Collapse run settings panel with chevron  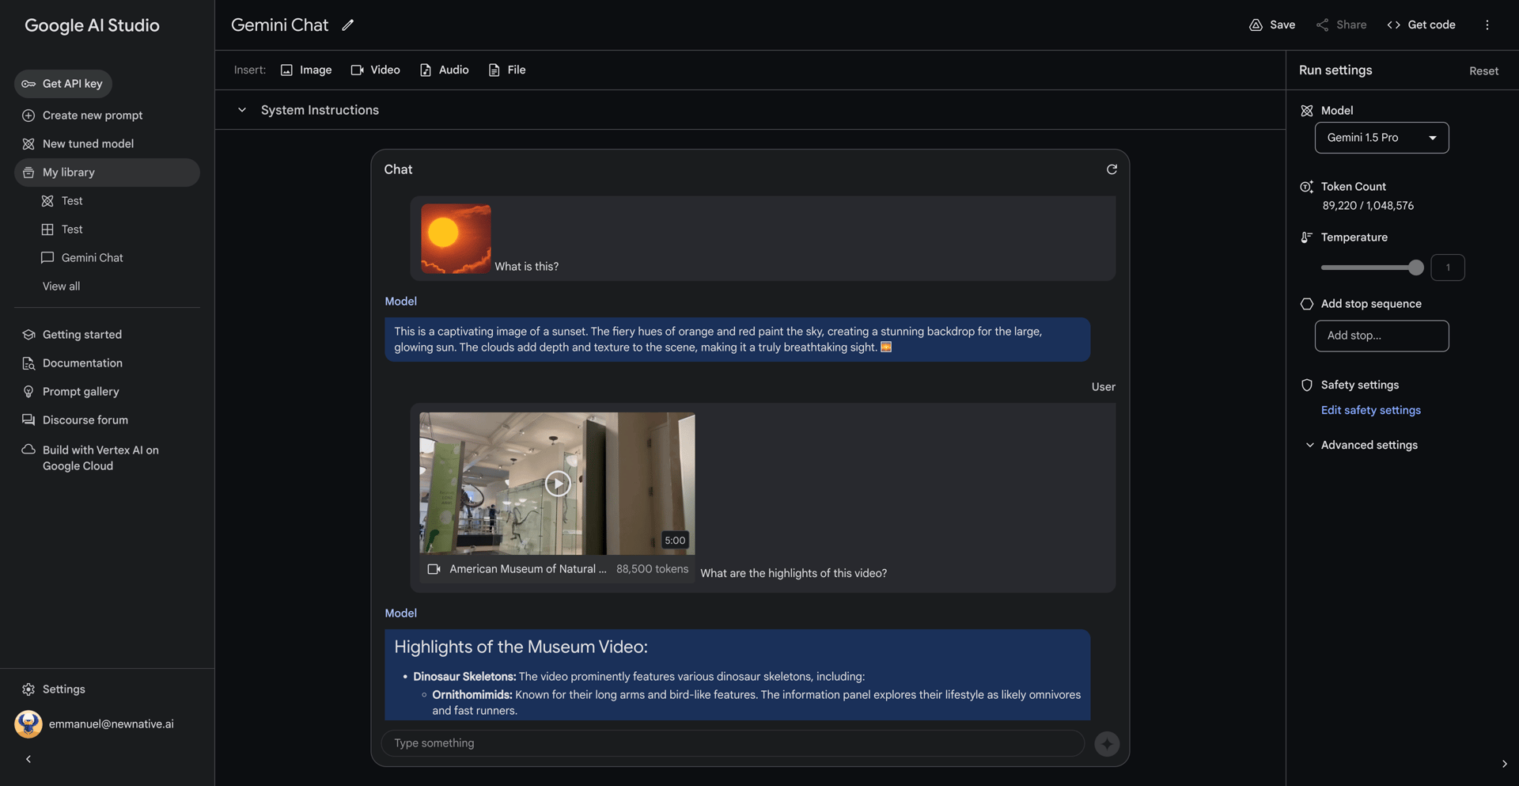point(1504,763)
